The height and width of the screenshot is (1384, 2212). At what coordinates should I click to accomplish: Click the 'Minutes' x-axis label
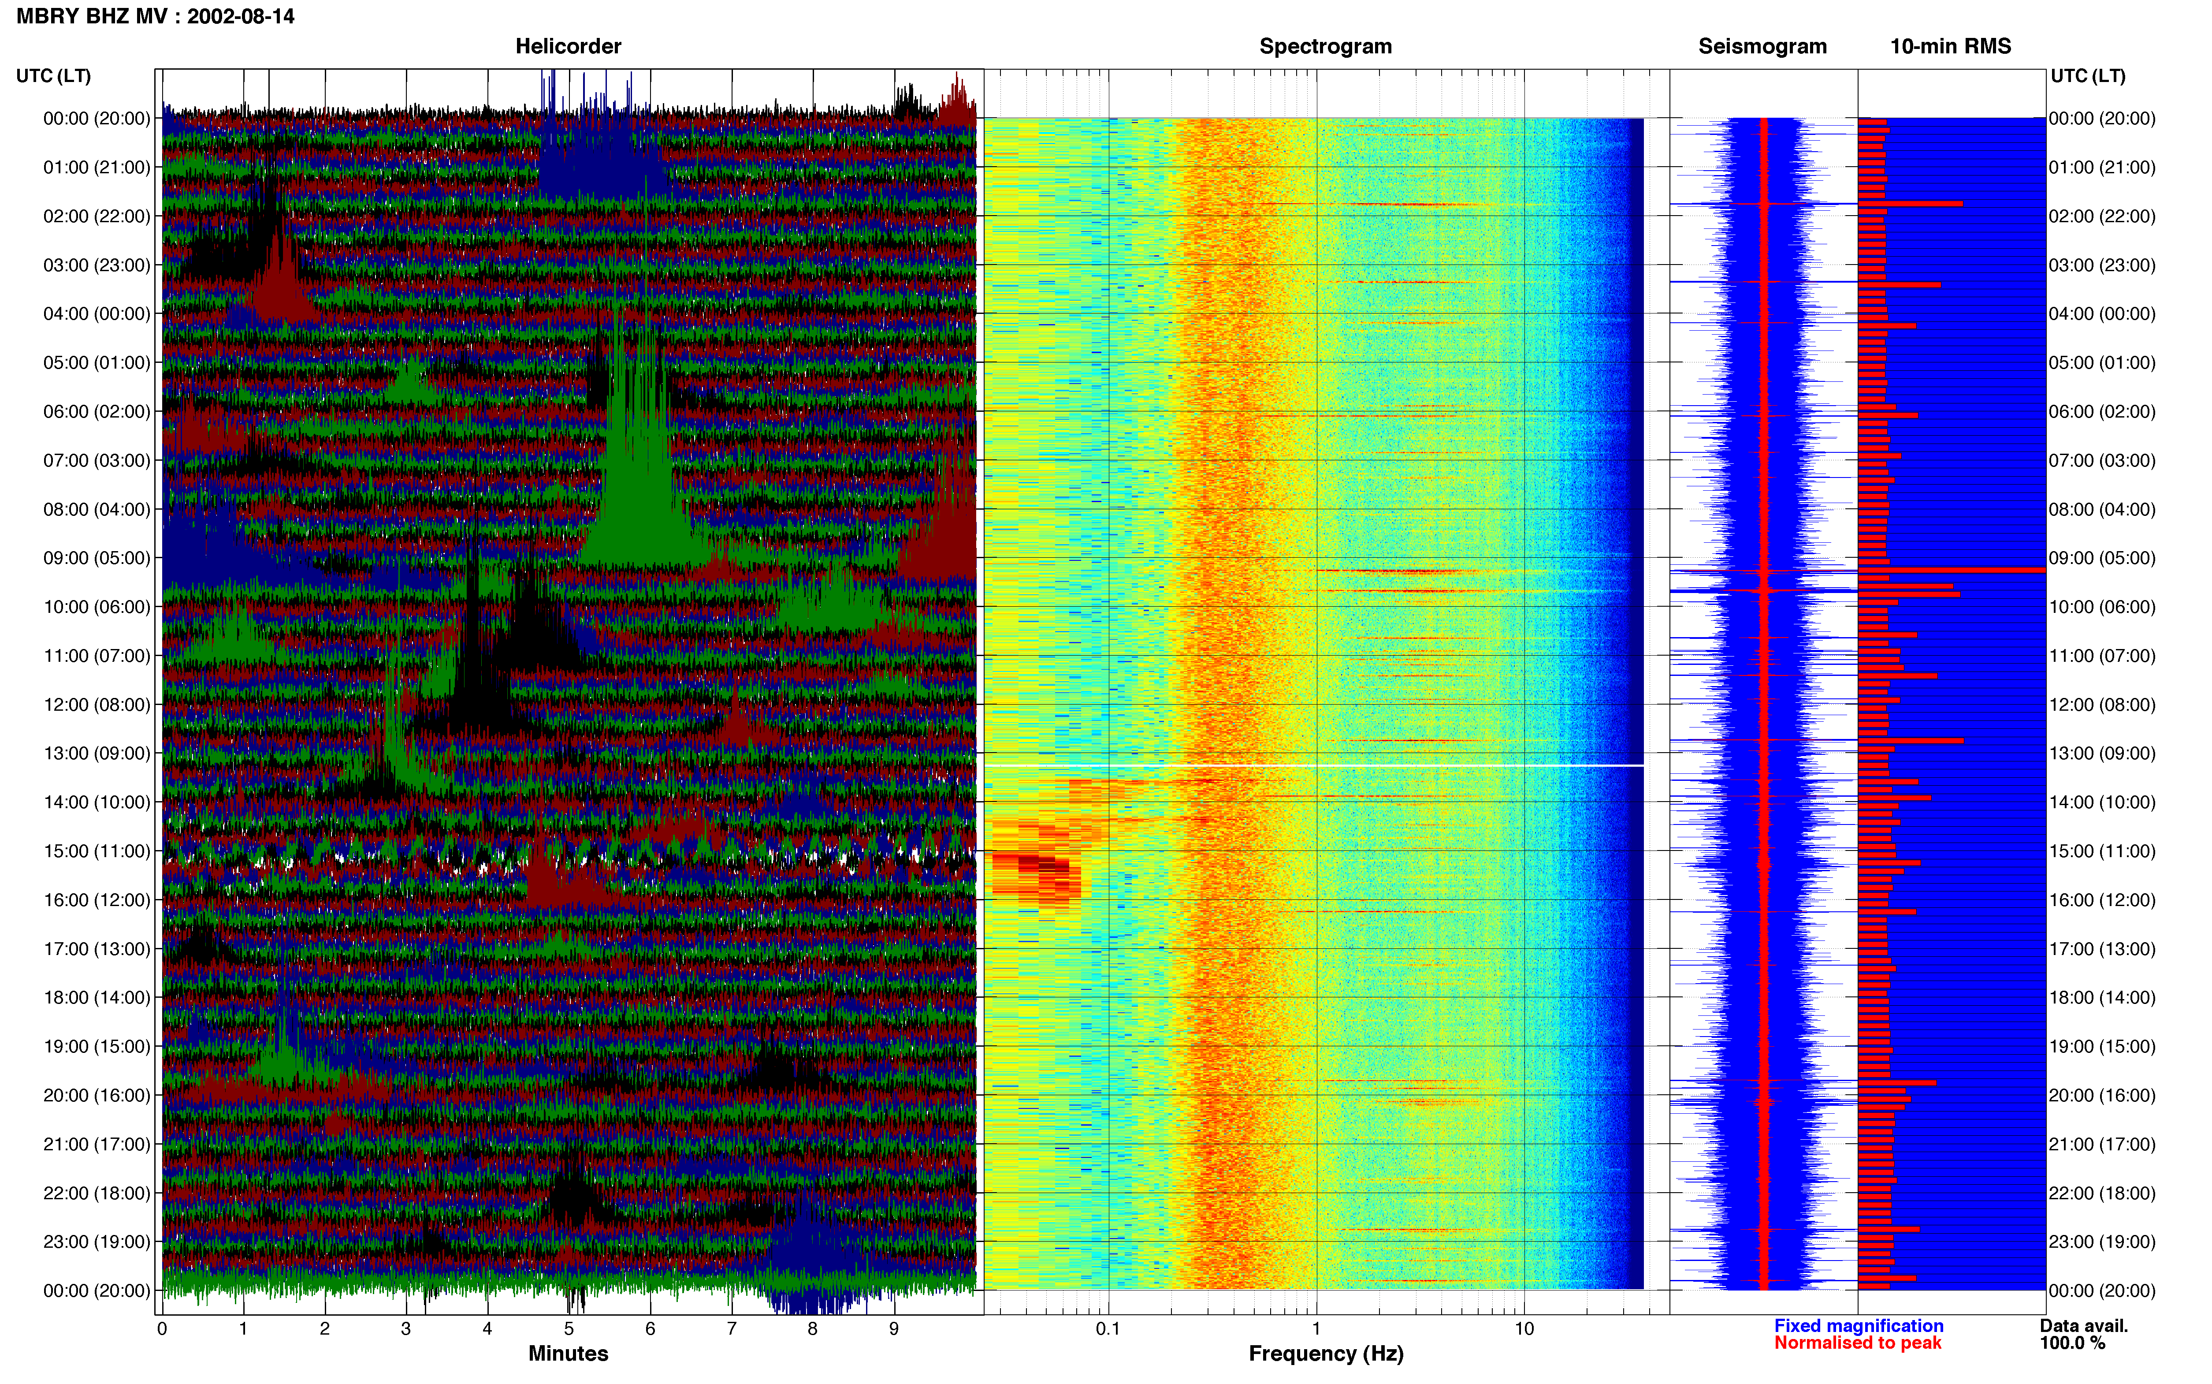568,1354
